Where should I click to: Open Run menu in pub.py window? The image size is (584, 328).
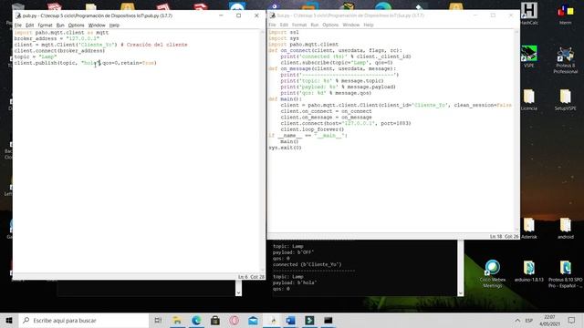[x=60, y=25]
